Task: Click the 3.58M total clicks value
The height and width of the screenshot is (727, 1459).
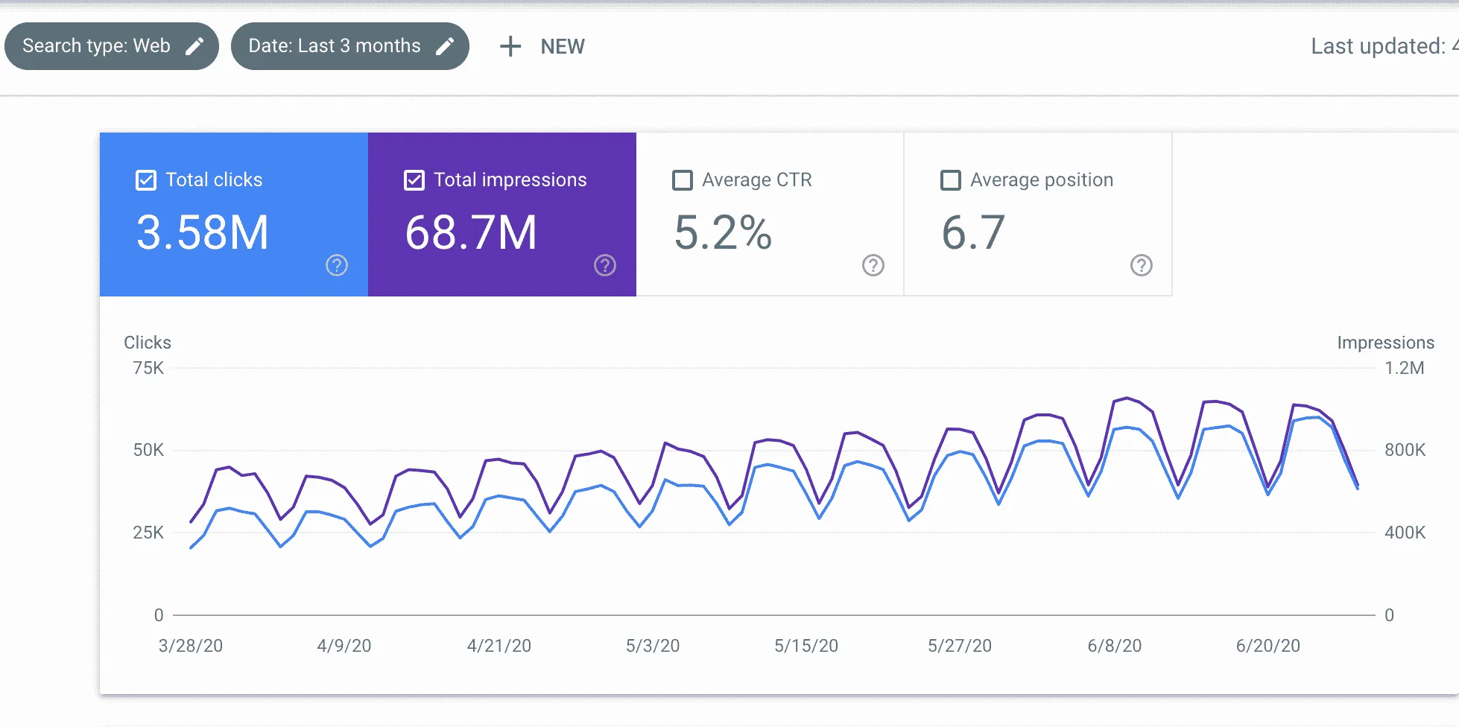Action: pos(202,232)
